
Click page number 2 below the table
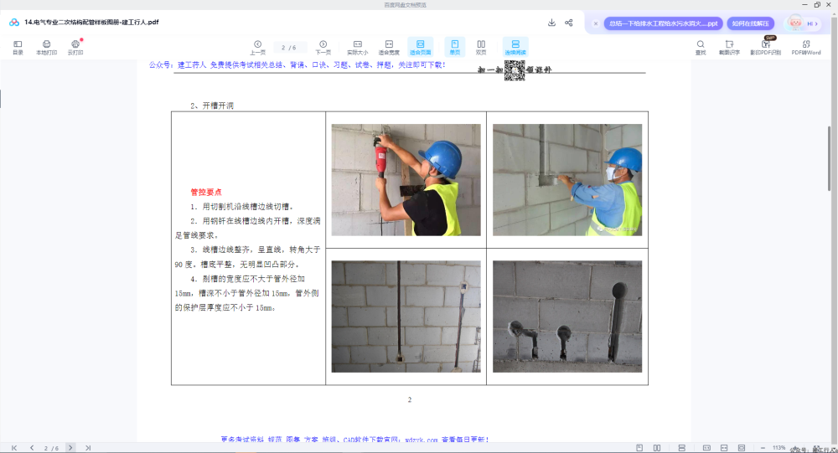(x=410, y=399)
